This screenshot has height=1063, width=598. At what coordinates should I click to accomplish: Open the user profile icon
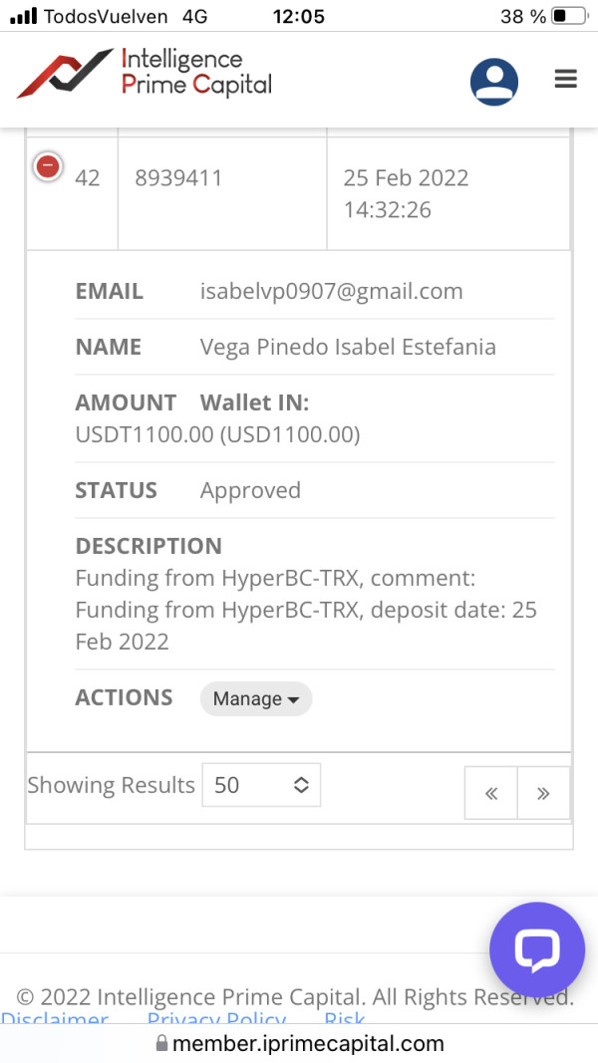click(x=494, y=82)
